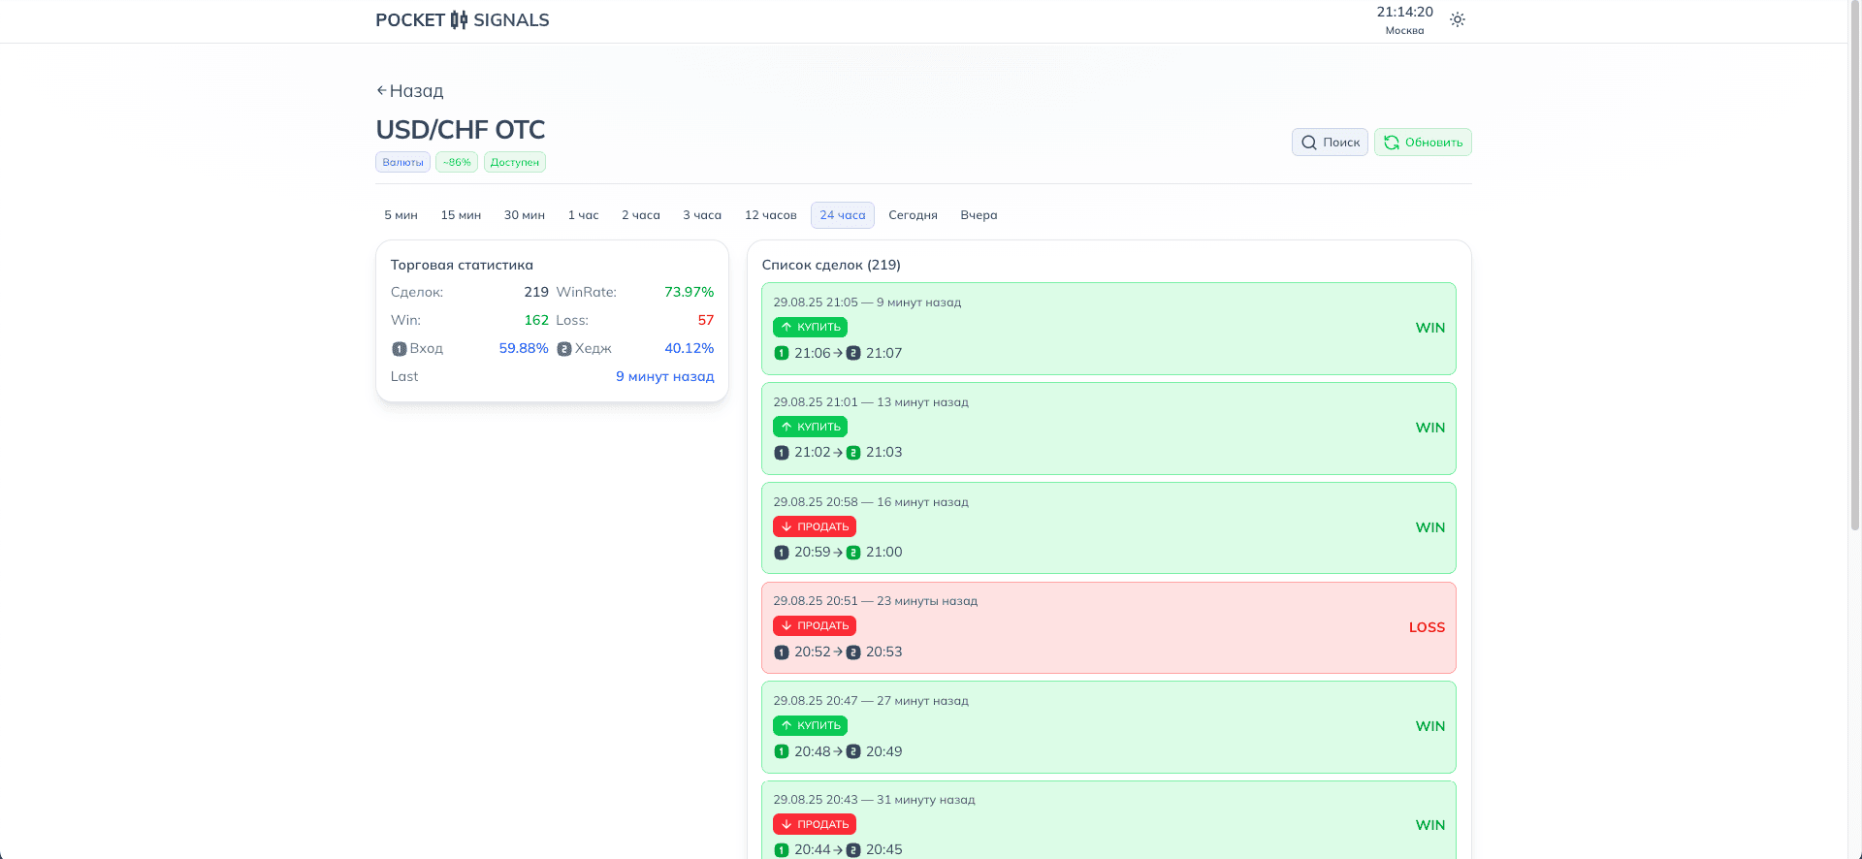Select the 5 мин time filter
The width and height of the screenshot is (1862, 859).
point(401,215)
